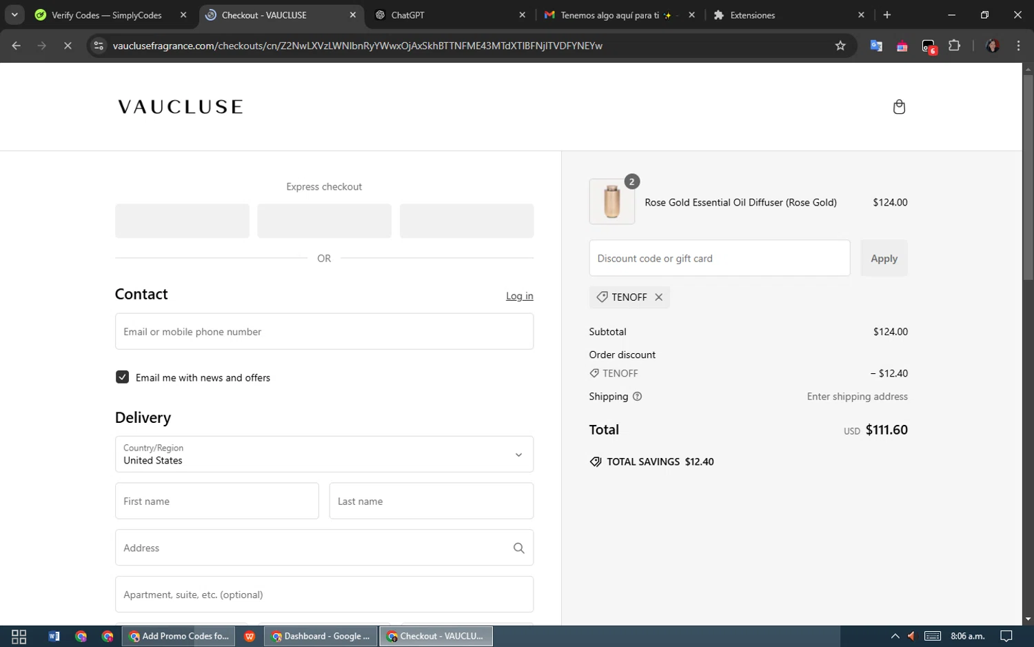1034x647 pixels.
Task: Focus the Apartment, suite, etc. field
Action: point(324,595)
